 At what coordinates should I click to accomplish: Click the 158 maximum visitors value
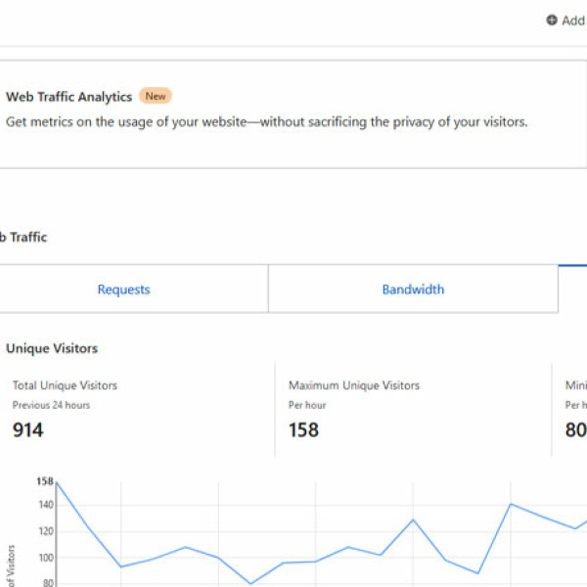tap(303, 429)
